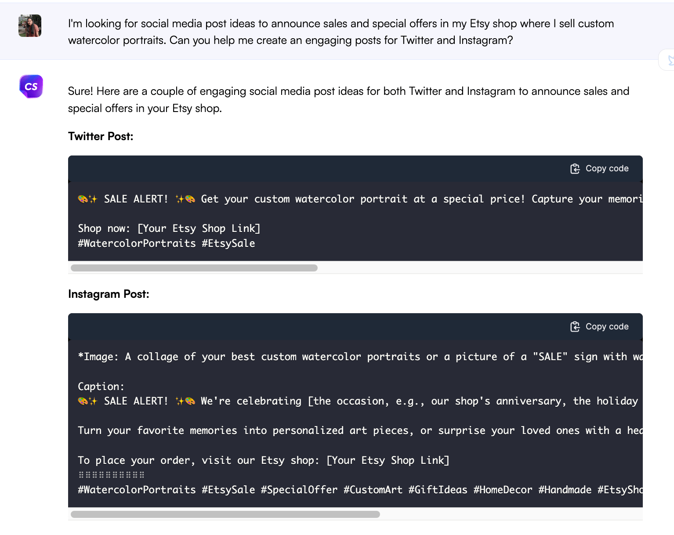Click the "Shop now: [Your Etsy Shop Link]" line
Image resolution: width=674 pixels, height=535 pixels.
(169, 228)
